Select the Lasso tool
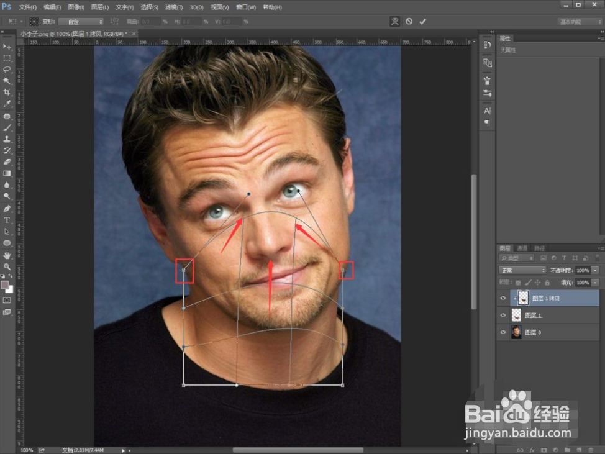Image resolution: width=605 pixels, height=454 pixels. pyautogui.click(x=7, y=70)
